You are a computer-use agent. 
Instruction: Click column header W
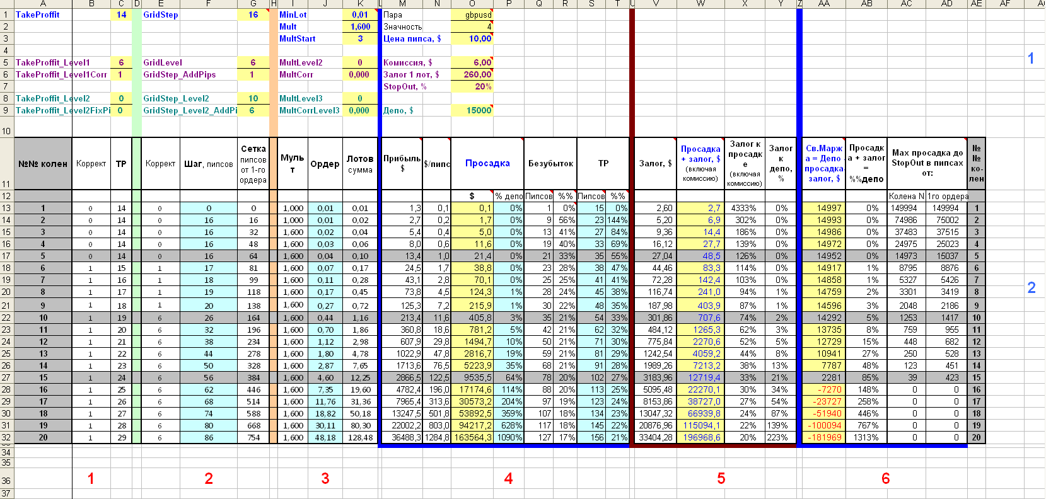(700, 4)
